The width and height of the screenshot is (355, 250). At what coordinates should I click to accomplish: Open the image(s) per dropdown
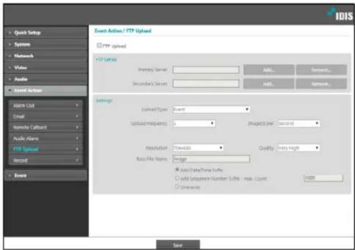pyautogui.click(x=299, y=123)
